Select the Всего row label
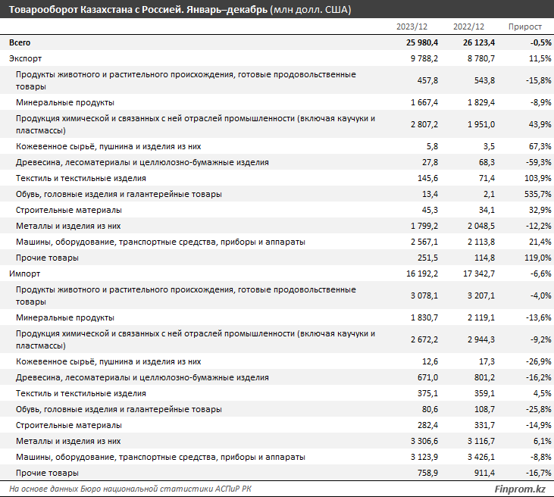This screenshot has height=497, width=554. (20, 42)
